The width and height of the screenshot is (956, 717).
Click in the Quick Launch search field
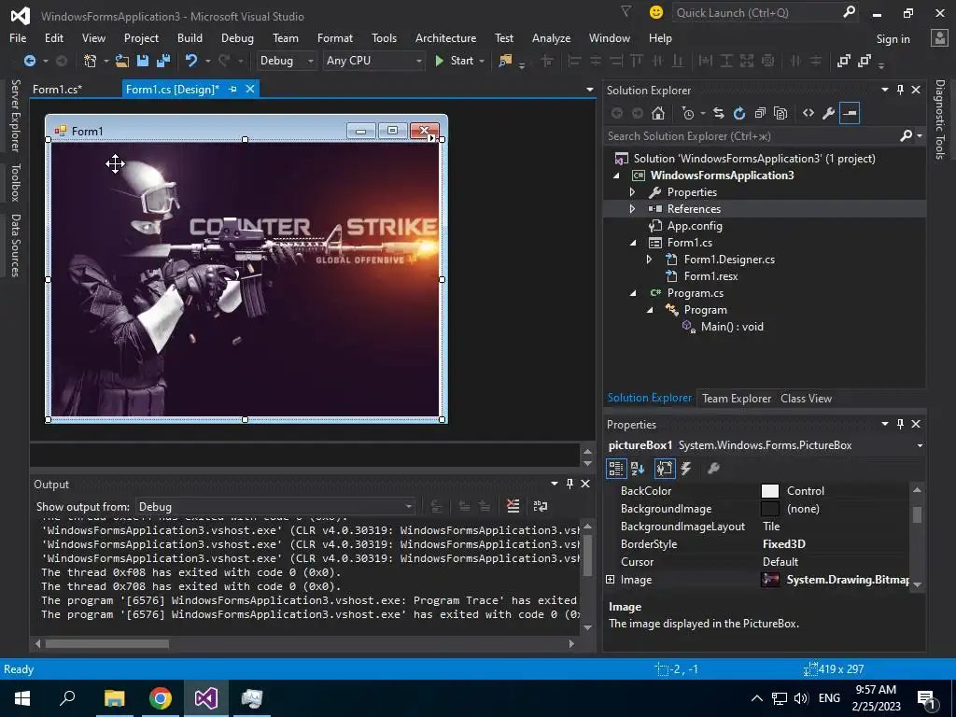(x=758, y=12)
